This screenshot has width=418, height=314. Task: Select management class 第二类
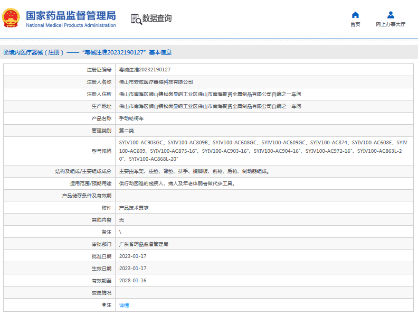click(126, 131)
